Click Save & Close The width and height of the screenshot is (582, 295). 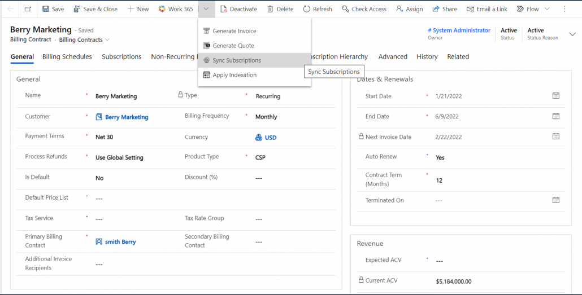pos(95,9)
